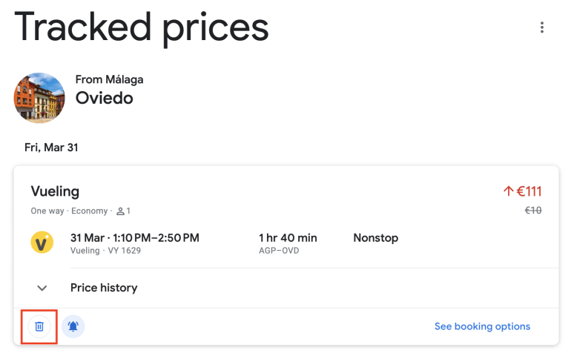
Task: Click the red price increase arrow
Action: coord(508,191)
